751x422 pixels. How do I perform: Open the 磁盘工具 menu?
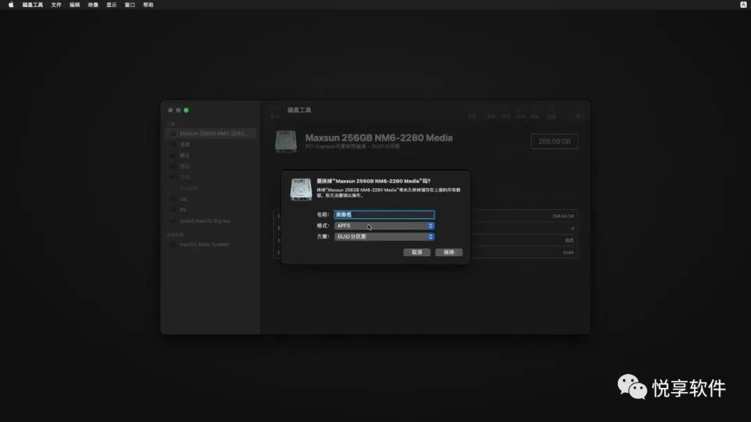pyautogui.click(x=33, y=5)
